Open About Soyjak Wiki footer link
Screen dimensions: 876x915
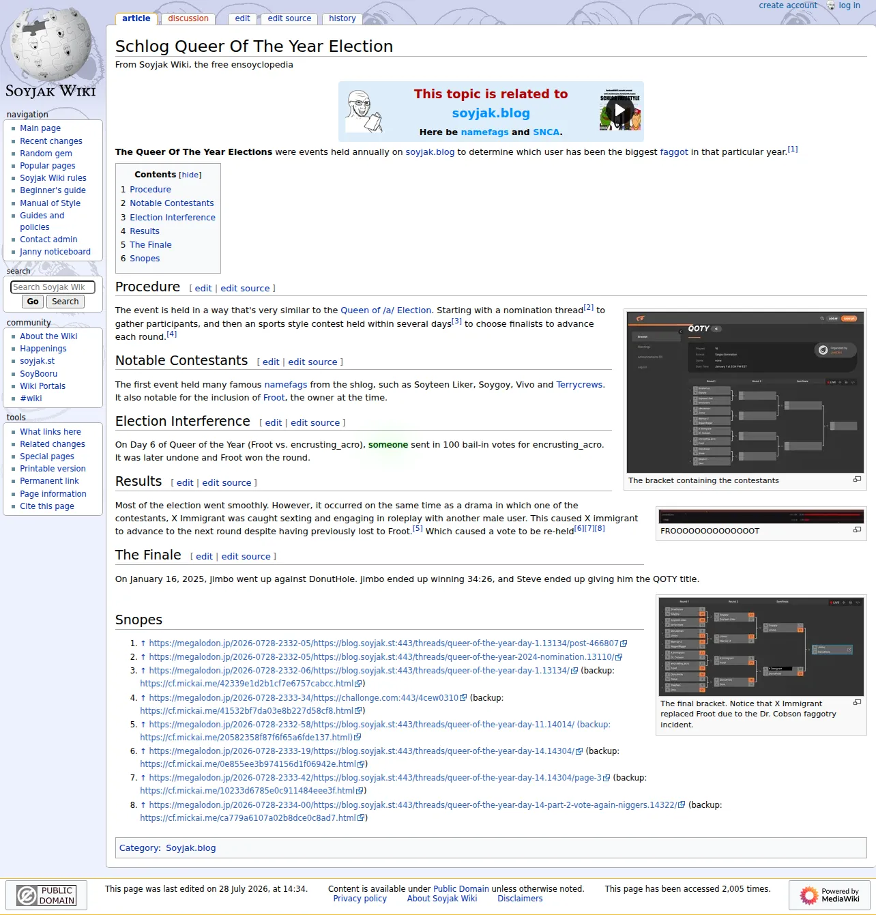point(442,899)
